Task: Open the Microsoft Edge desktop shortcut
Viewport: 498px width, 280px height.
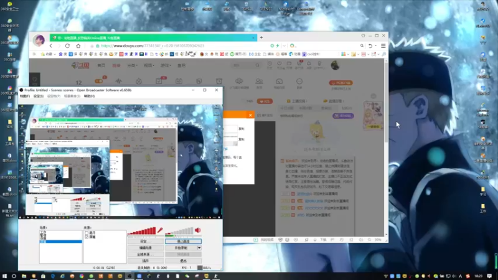Action: click(x=285, y=8)
